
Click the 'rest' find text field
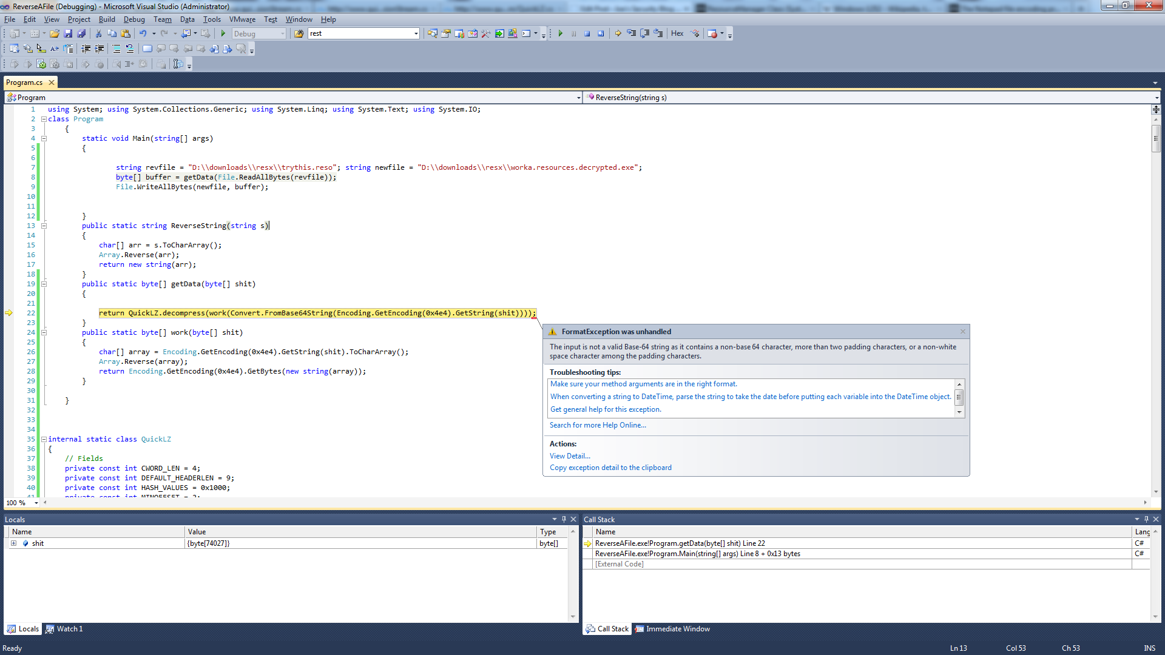pos(360,33)
